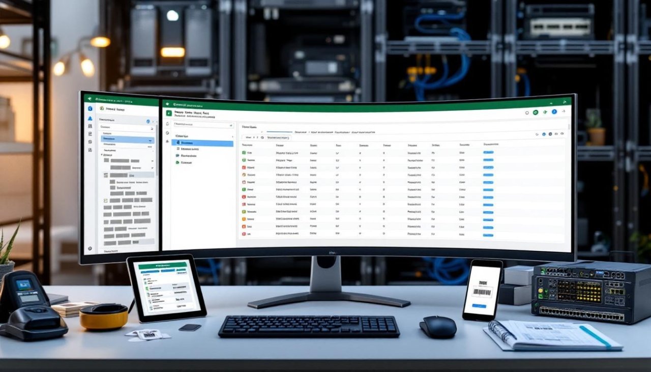Select the blue user avatar icon in the top-right corner
This screenshot has width=651, height=372.
pyautogui.click(x=554, y=111)
